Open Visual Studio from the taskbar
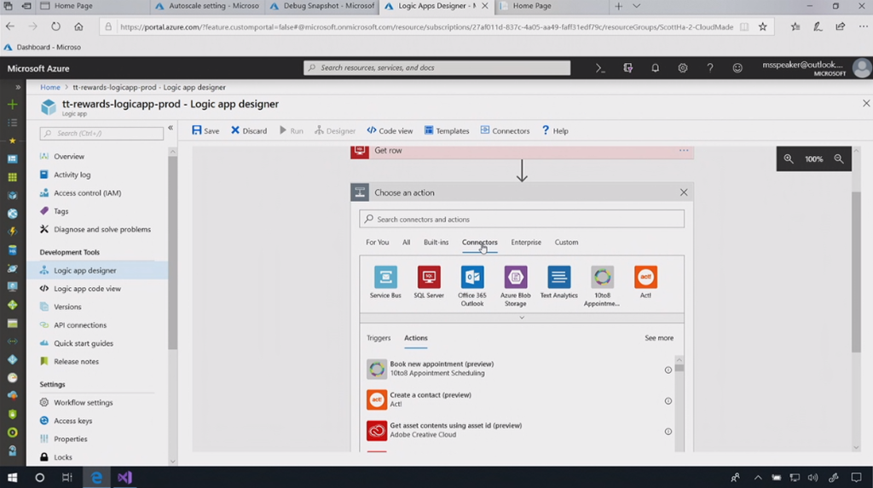The image size is (873, 488). pos(124,478)
